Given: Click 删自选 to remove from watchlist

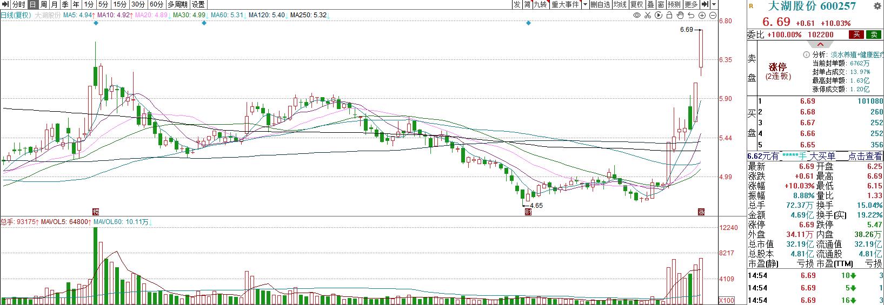Looking at the screenshot, I should [x=600, y=4].
